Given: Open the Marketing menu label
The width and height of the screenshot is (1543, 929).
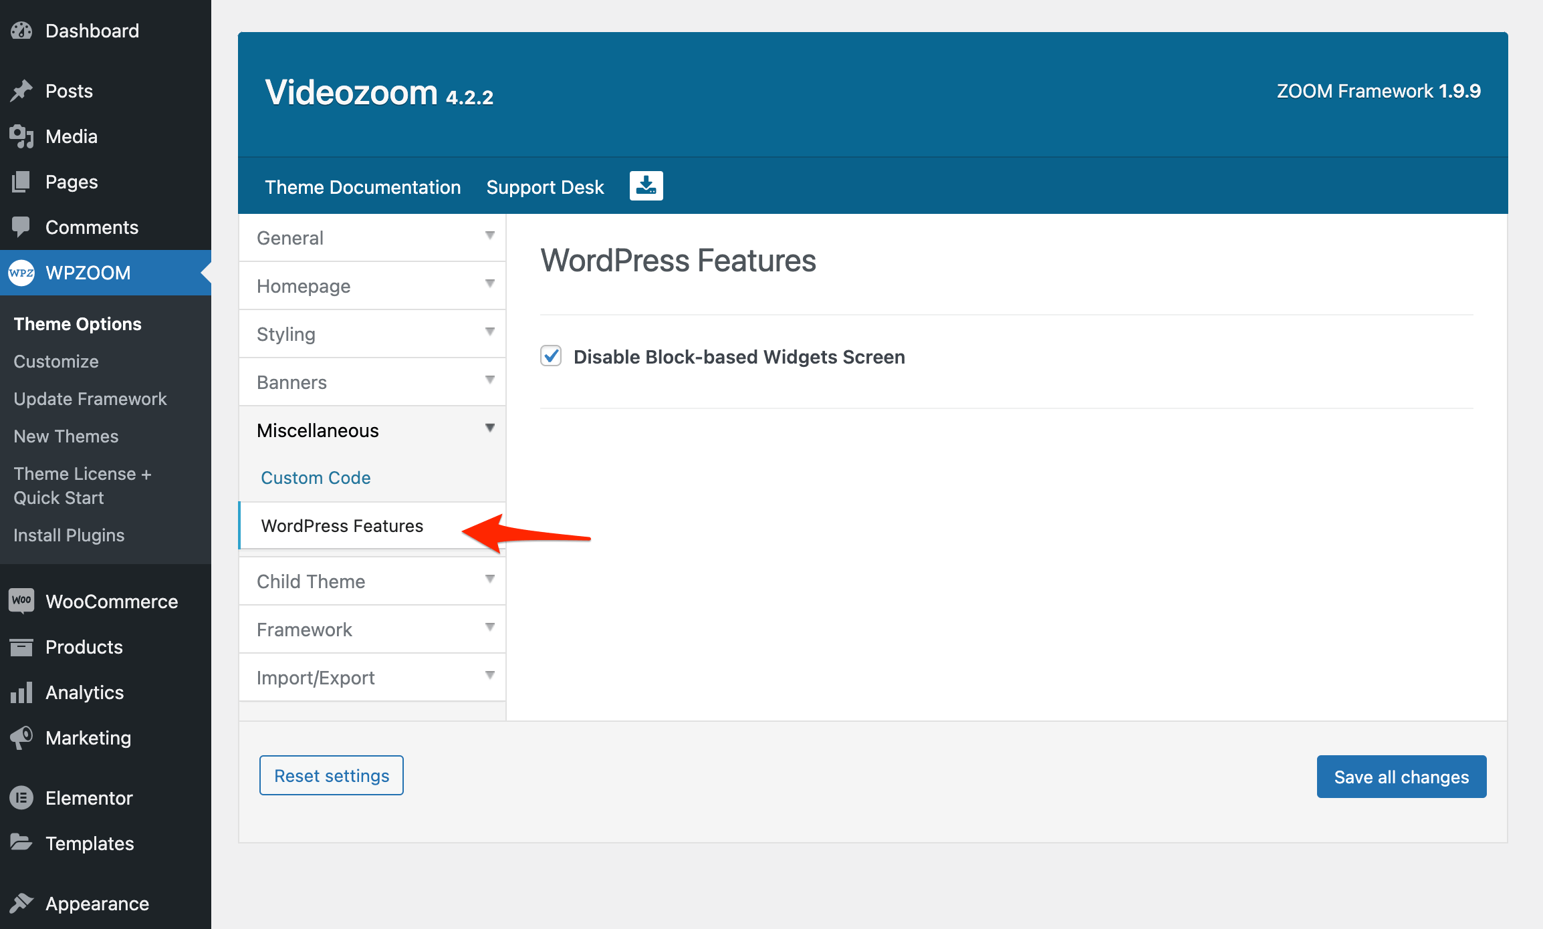Looking at the screenshot, I should click(88, 738).
